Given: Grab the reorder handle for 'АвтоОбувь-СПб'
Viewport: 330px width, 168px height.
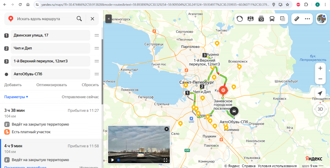Looking at the screenshot, I should click(97, 74).
